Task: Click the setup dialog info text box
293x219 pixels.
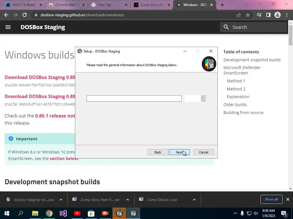Action: (134, 98)
